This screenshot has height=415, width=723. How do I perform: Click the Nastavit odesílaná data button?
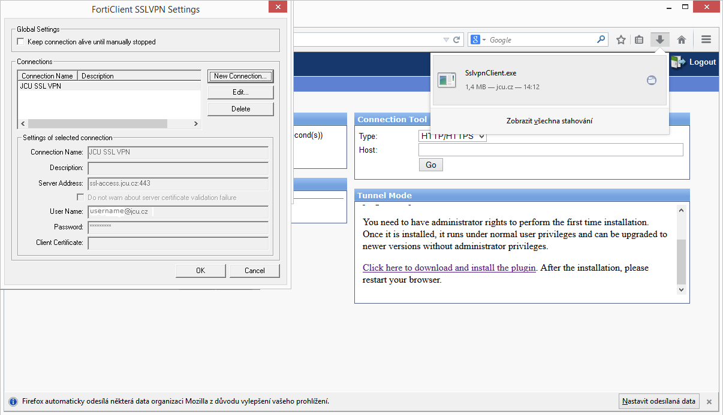point(659,401)
